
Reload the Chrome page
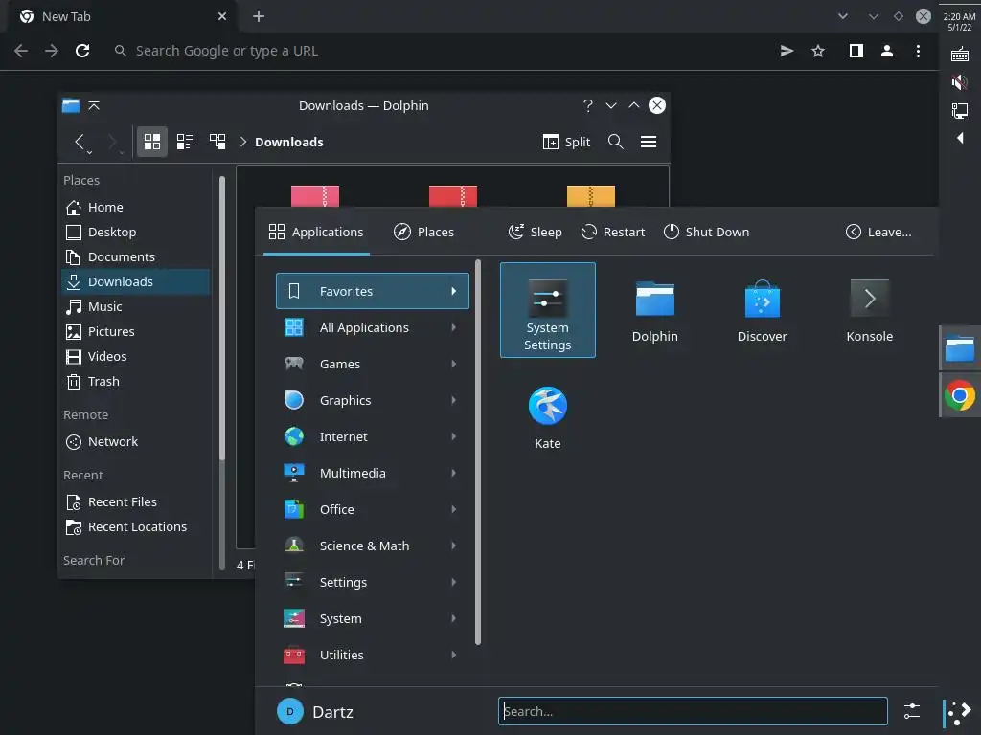pos(82,51)
